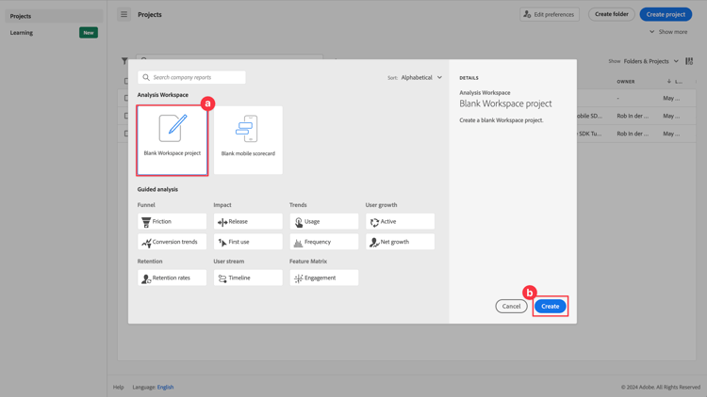
Task: Choose the Active user growth analysis
Action: tap(400, 221)
